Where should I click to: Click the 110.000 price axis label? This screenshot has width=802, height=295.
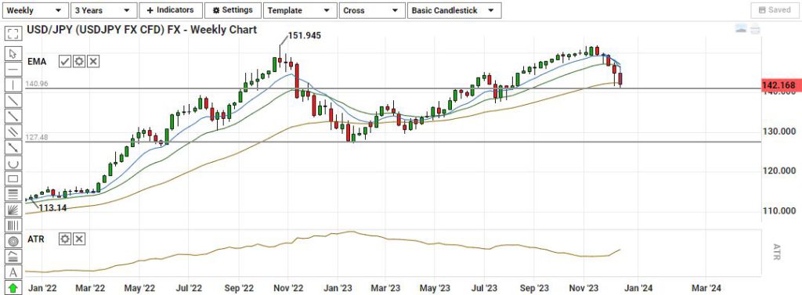point(779,210)
